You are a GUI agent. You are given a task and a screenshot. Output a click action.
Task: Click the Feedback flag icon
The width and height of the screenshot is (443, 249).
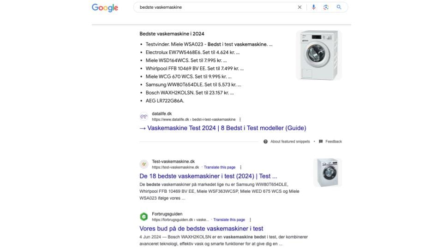pyautogui.click(x=321, y=142)
